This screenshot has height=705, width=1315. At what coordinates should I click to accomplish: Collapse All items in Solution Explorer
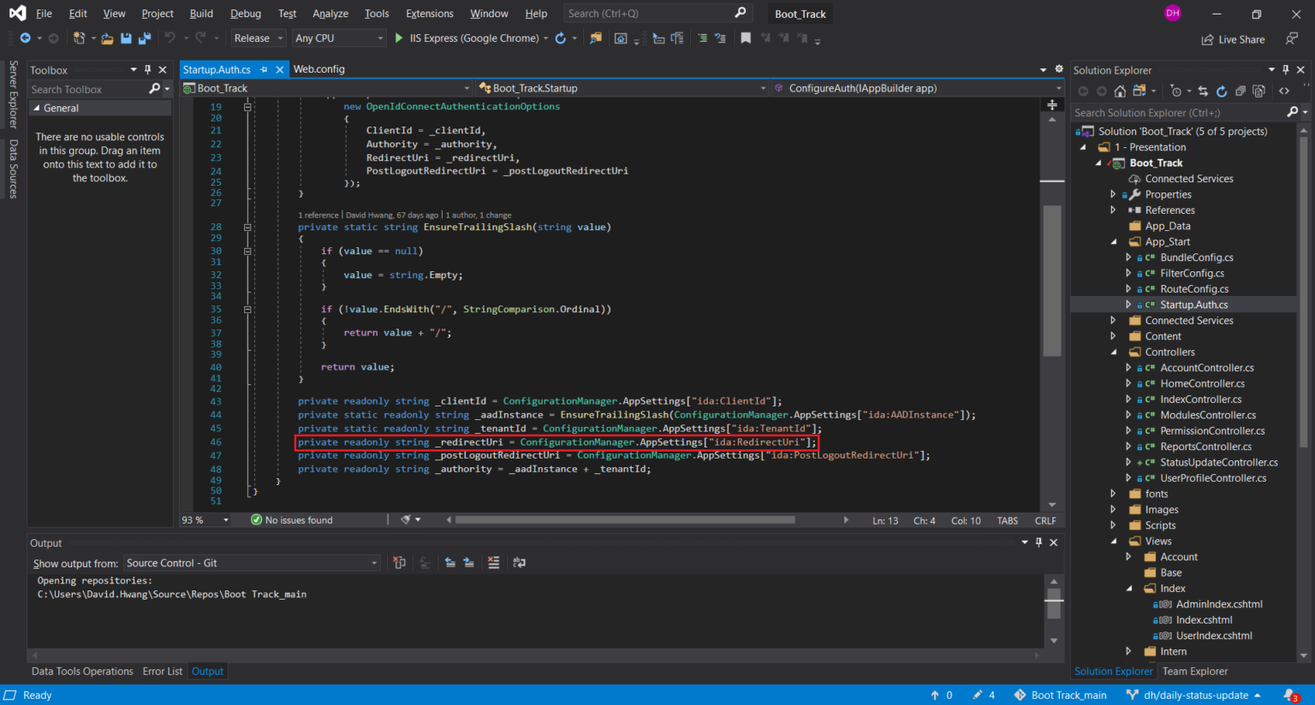point(1241,91)
